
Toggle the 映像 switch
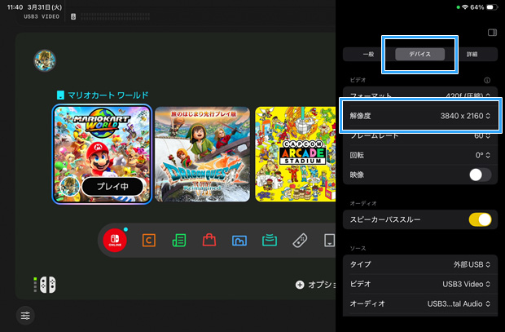480,175
